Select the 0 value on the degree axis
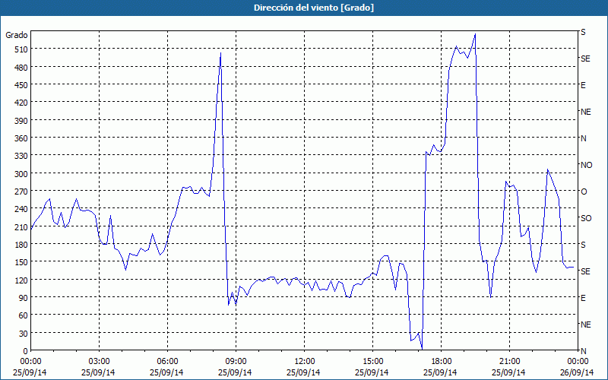 [26, 351]
